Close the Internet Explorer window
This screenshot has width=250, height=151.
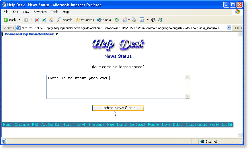tap(239, 5)
